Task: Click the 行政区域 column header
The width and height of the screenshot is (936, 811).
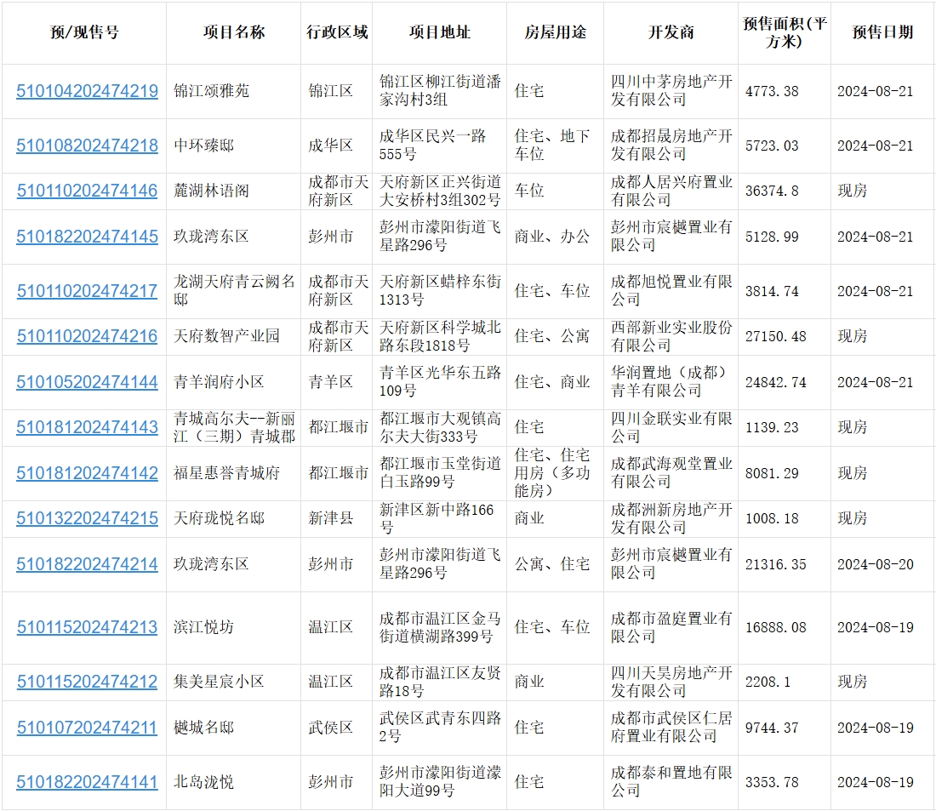Action: pos(337,32)
